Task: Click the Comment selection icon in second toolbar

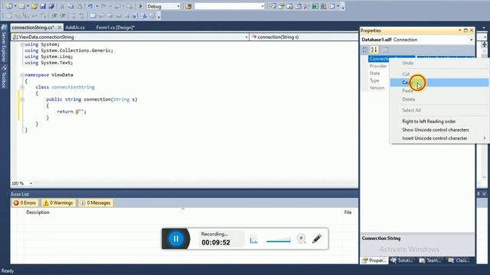Action: (x=73, y=15)
